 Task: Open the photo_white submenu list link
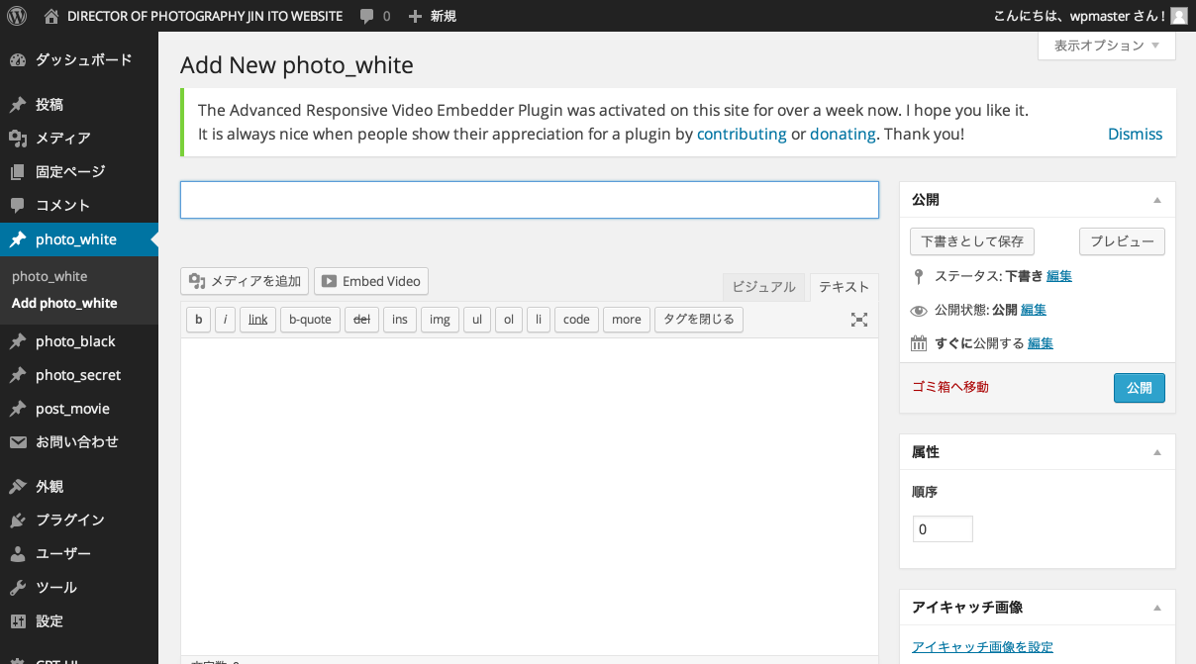pos(50,276)
